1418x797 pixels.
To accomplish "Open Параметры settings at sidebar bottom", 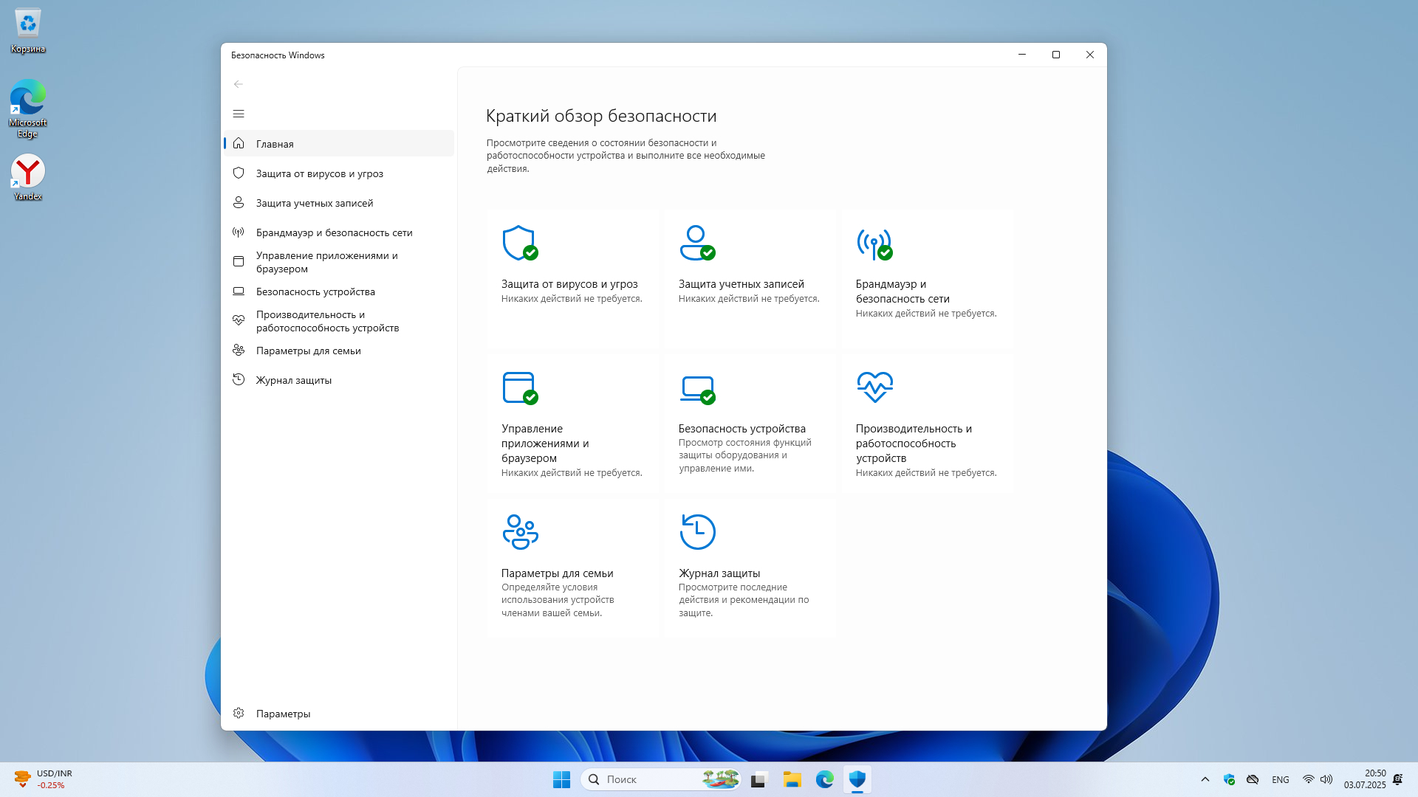I will [x=283, y=714].
